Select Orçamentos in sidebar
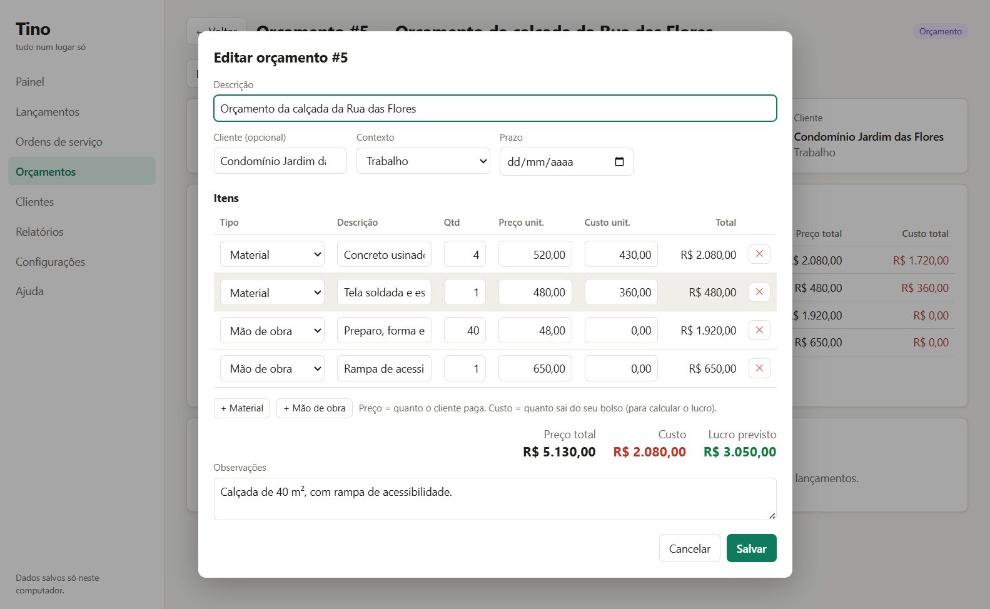The height and width of the screenshot is (609, 990). click(82, 171)
